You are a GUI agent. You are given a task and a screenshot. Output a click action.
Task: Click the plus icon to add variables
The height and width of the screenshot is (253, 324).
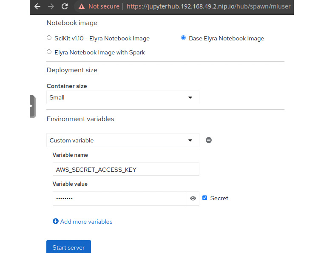coord(56,222)
